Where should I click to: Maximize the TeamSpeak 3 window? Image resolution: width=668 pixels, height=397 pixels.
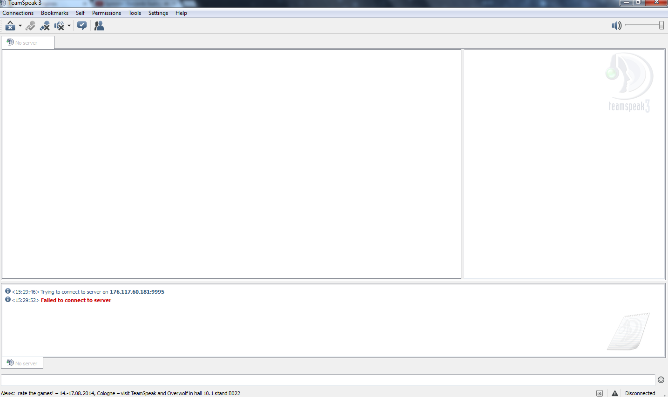click(x=639, y=2)
